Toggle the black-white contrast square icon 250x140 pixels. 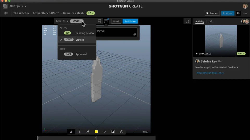coord(113,132)
